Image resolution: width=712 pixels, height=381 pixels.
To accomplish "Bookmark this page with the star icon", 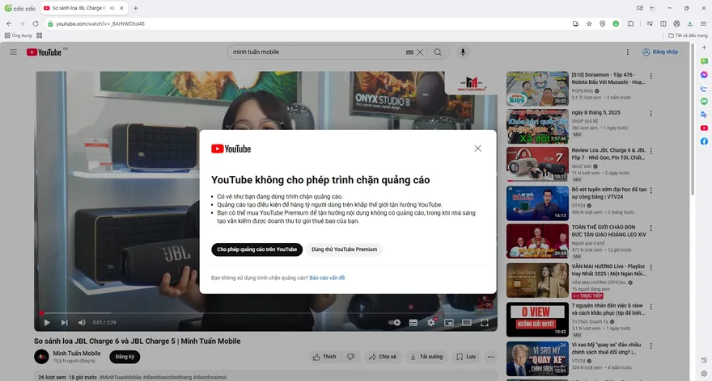I will click(589, 23).
